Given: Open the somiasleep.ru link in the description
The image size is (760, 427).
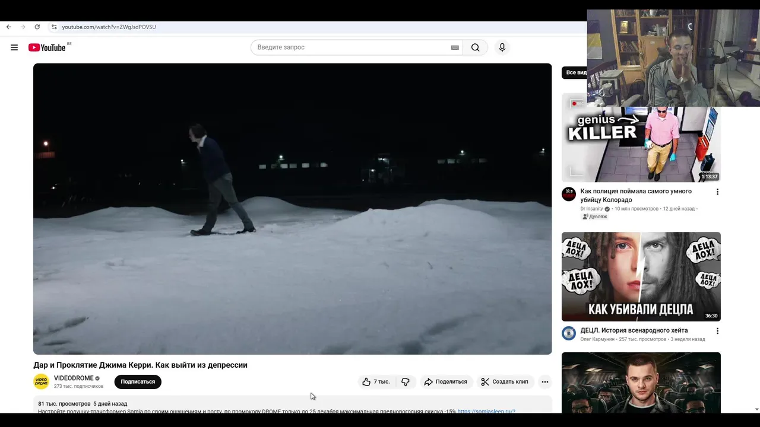Looking at the screenshot, I should [x=486, y=411].
